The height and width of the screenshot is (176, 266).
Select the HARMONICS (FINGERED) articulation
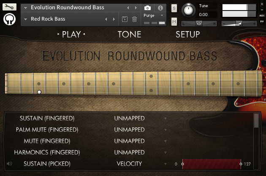(x=47, y=152)
